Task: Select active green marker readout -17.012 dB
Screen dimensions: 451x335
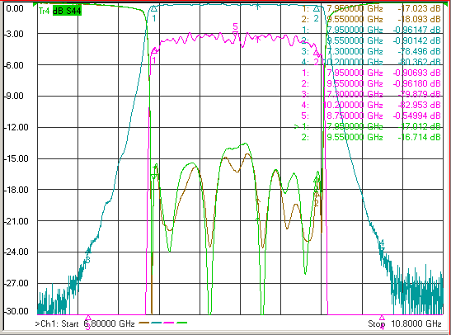Action: [419, 126]
